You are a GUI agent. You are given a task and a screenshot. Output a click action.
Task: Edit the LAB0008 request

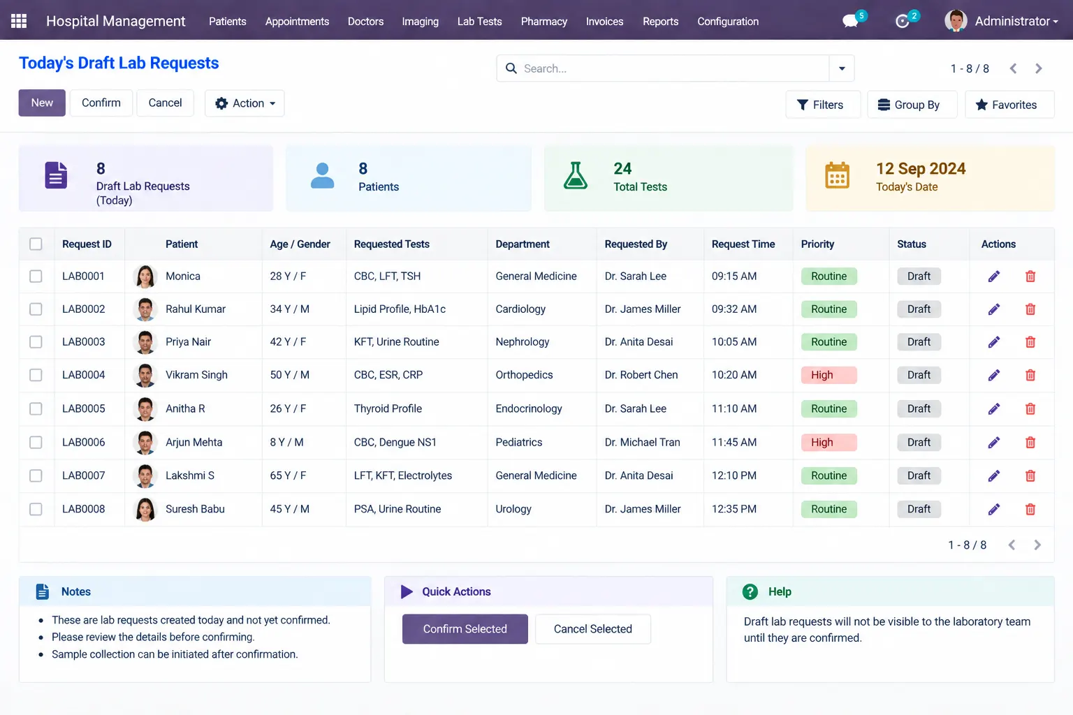[994, 509]
